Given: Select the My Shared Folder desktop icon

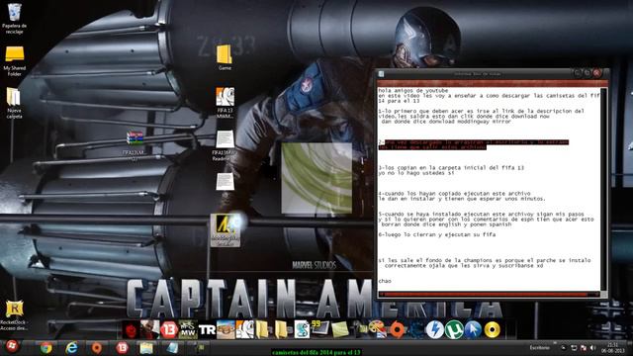Looking at the screenshot, I should click(x=15, y=60).
